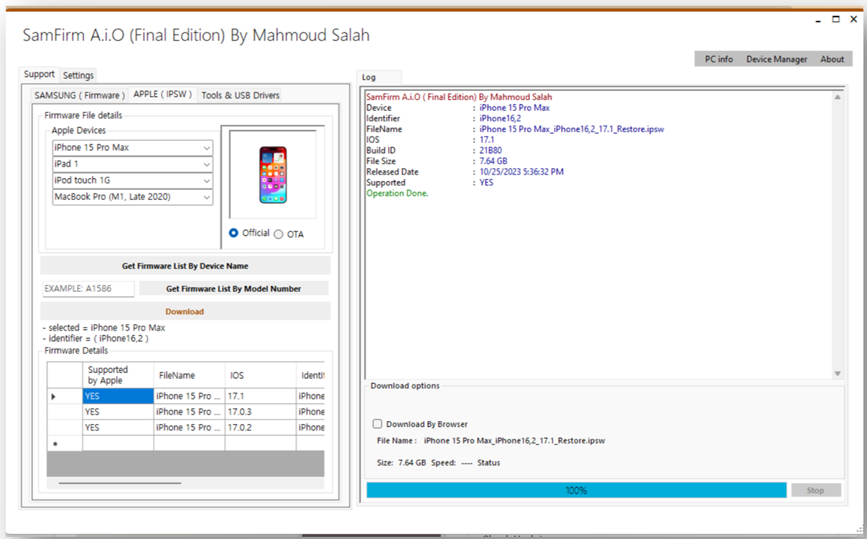Viewport: 867px width, 539px height.
Task: Click the 'Size: 7.64 GB' text in Download options
Action: pos(402,463)
